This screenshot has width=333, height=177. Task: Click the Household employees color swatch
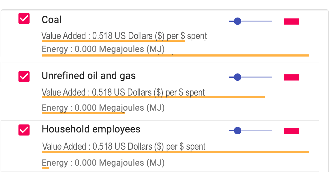click(x=291, y=131)
